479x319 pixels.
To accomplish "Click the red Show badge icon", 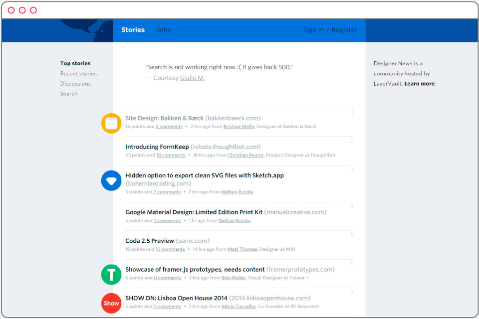I will (111, 303).
